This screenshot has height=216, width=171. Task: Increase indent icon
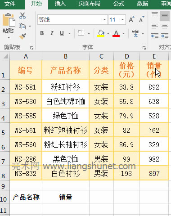point(165,36)
